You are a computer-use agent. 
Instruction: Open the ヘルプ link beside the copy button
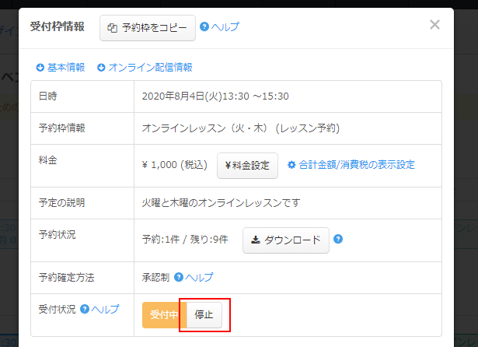(x=225, y=27)
